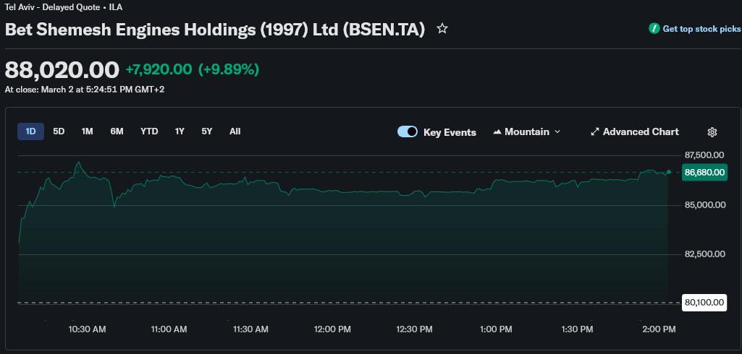Click the +7,920.00 change value

[x=159, y=70]
